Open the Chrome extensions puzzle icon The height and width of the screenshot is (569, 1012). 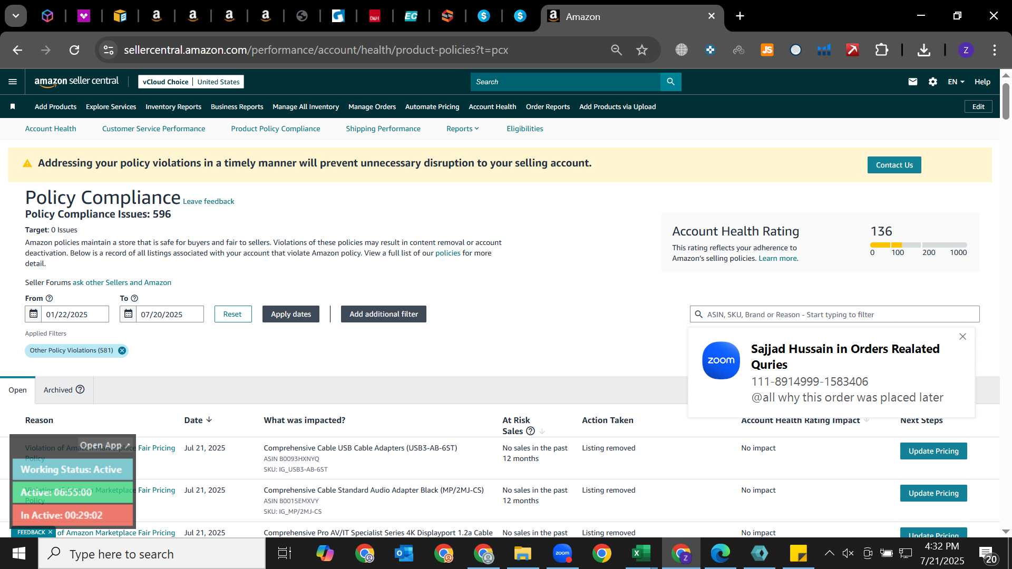point(881,50)
